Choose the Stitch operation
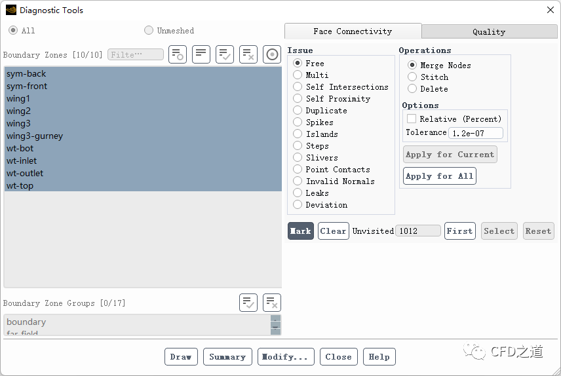This screenshot has height=376, width=561. coord(412,77)
